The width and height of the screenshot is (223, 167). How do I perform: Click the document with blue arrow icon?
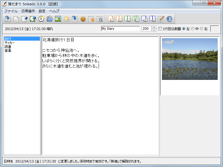74,19
